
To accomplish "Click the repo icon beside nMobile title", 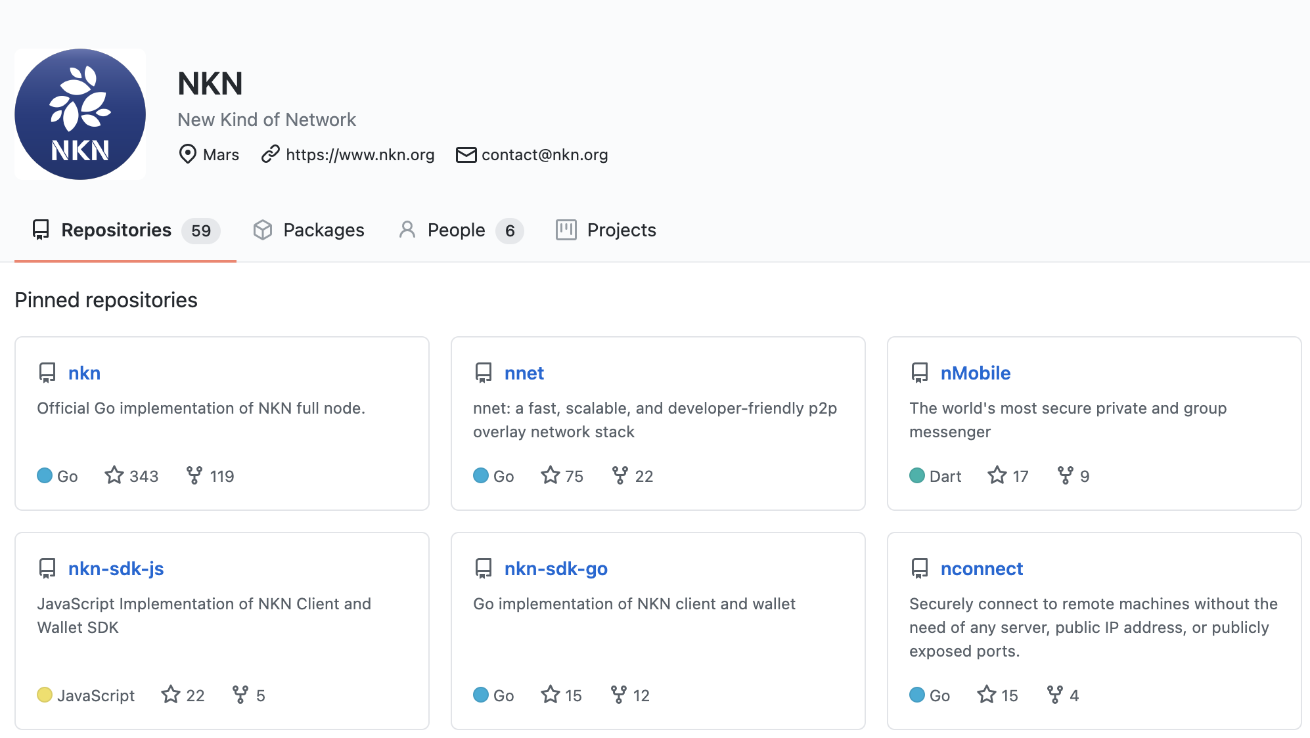I will coord(920,373).
